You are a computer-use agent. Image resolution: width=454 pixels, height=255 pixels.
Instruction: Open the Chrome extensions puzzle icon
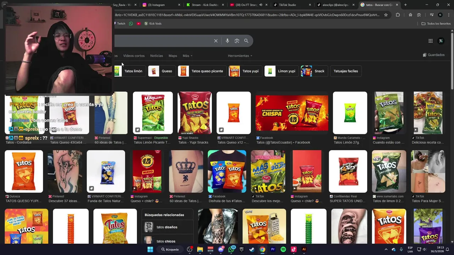[398, 15]
